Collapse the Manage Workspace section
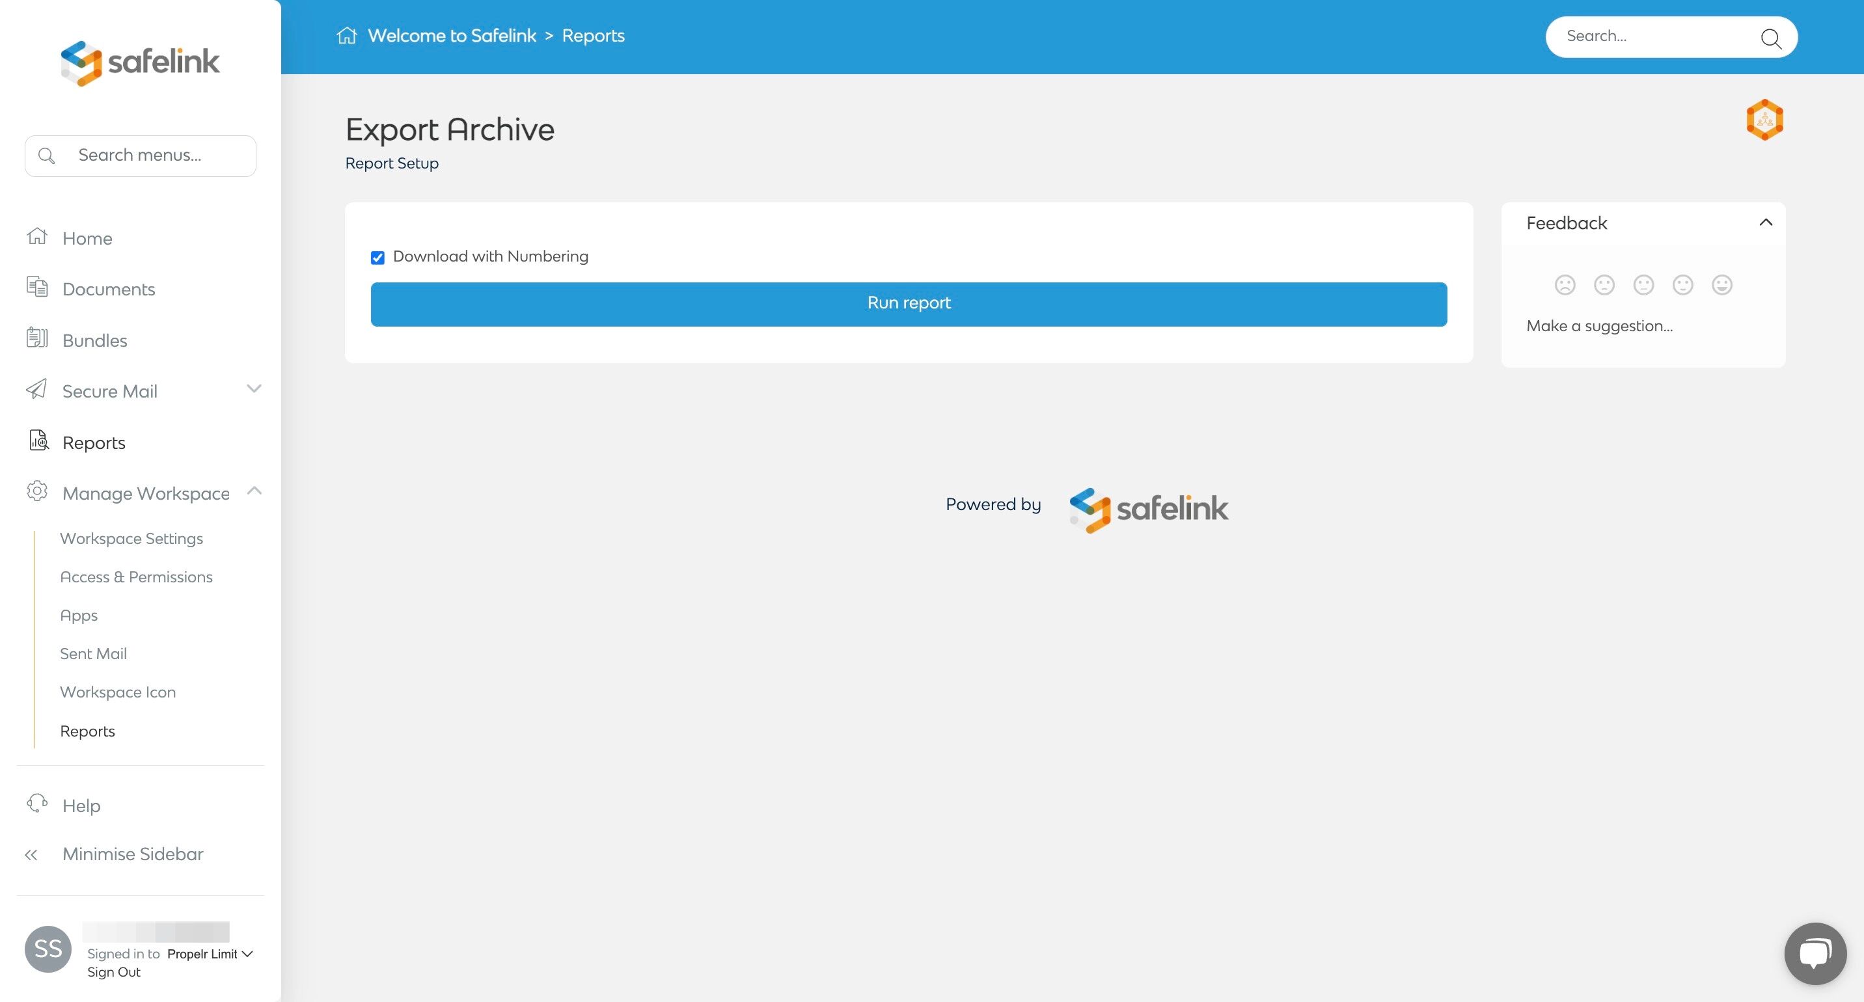 (x=253, y=491)
